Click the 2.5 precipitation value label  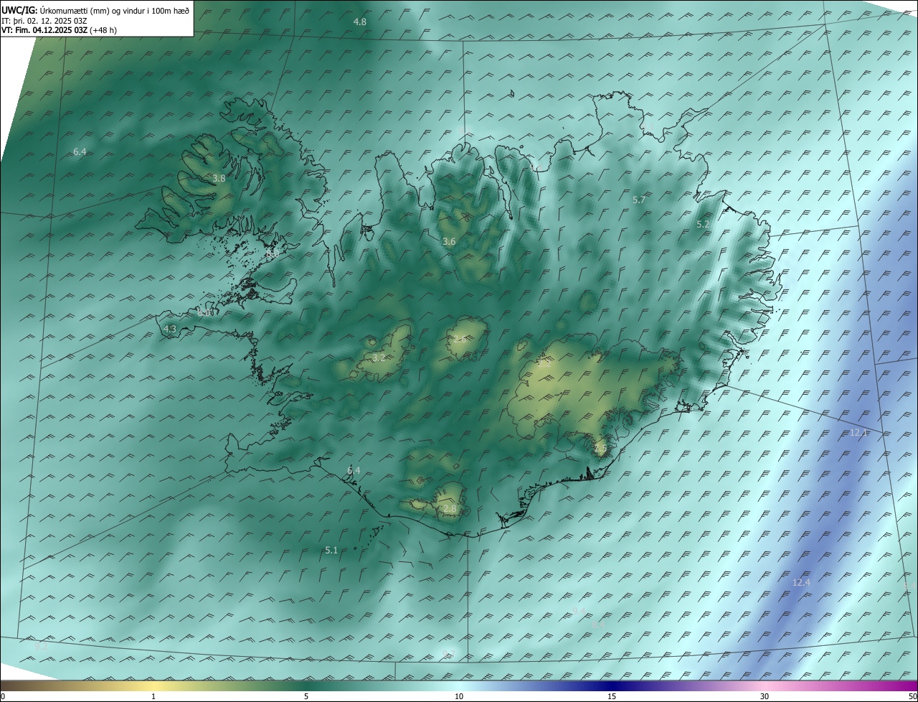600,449
